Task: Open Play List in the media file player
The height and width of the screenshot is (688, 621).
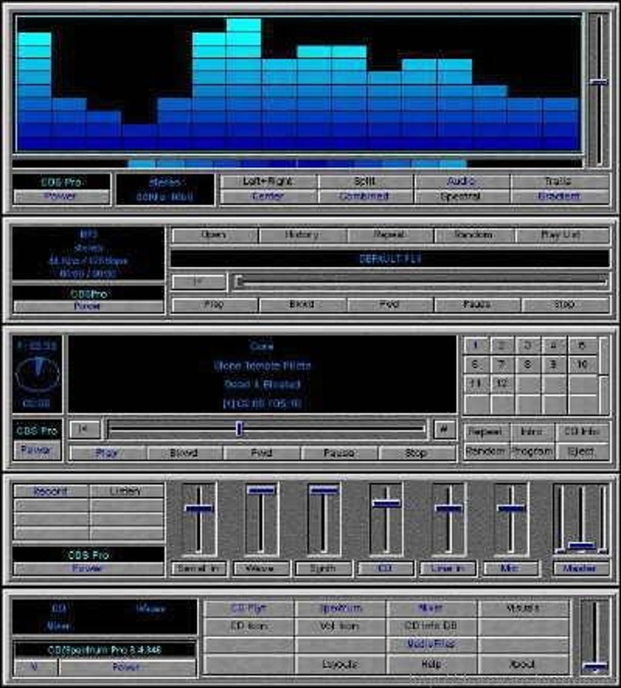Action: [562, 235]
